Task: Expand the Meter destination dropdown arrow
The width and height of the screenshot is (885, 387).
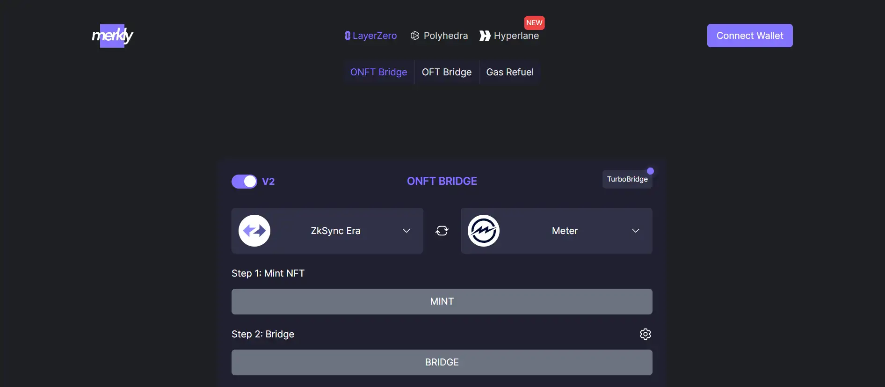Action: click(636, 231)
